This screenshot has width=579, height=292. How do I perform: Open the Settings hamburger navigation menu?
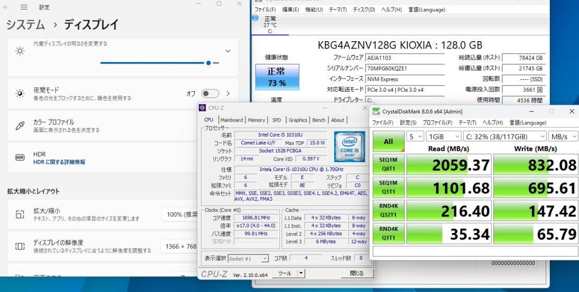click(24, 7)
